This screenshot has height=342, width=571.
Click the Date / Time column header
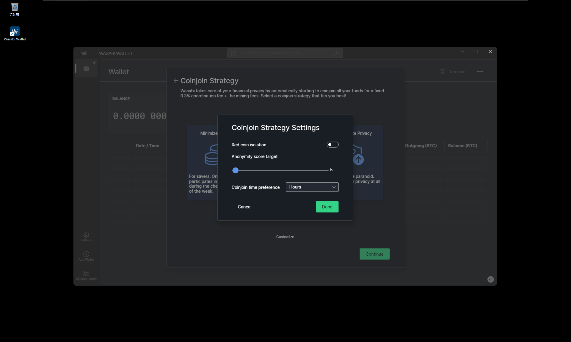(x=148, y=146)
